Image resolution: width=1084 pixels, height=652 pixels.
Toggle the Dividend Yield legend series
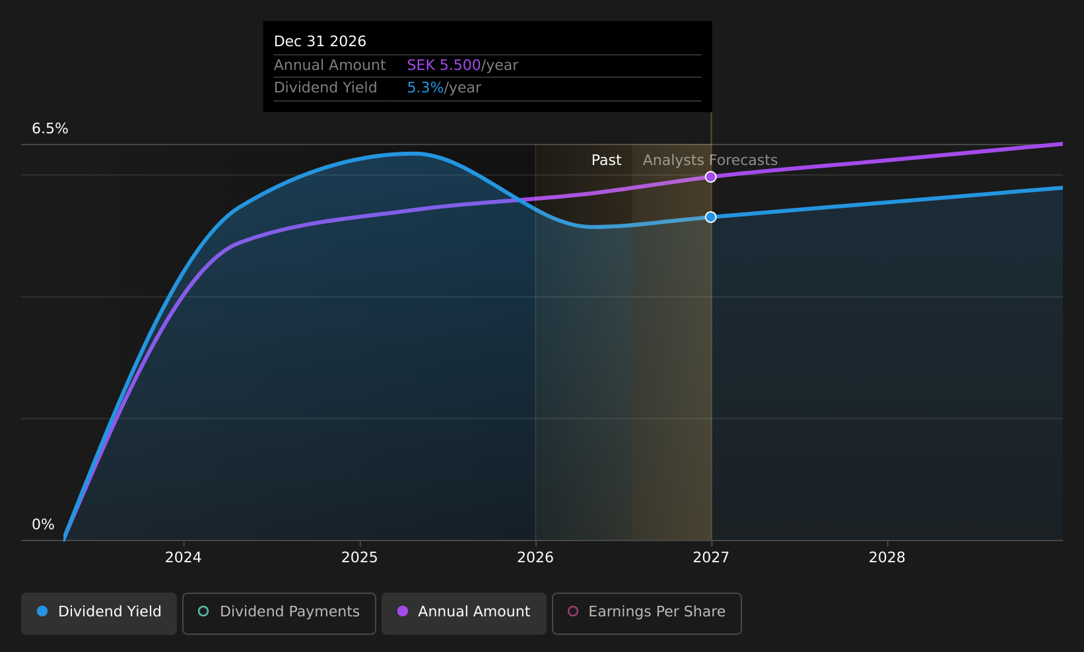(x=99, y=613)
